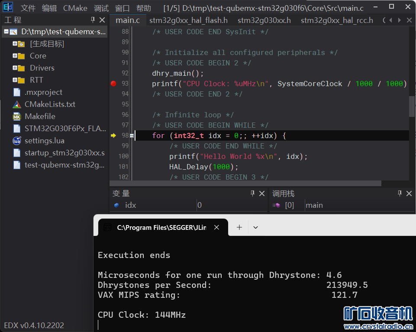Screen dimensions: 416x332
Task: Click the editor vertical scrollbar thumb
Action: point(412,106)
